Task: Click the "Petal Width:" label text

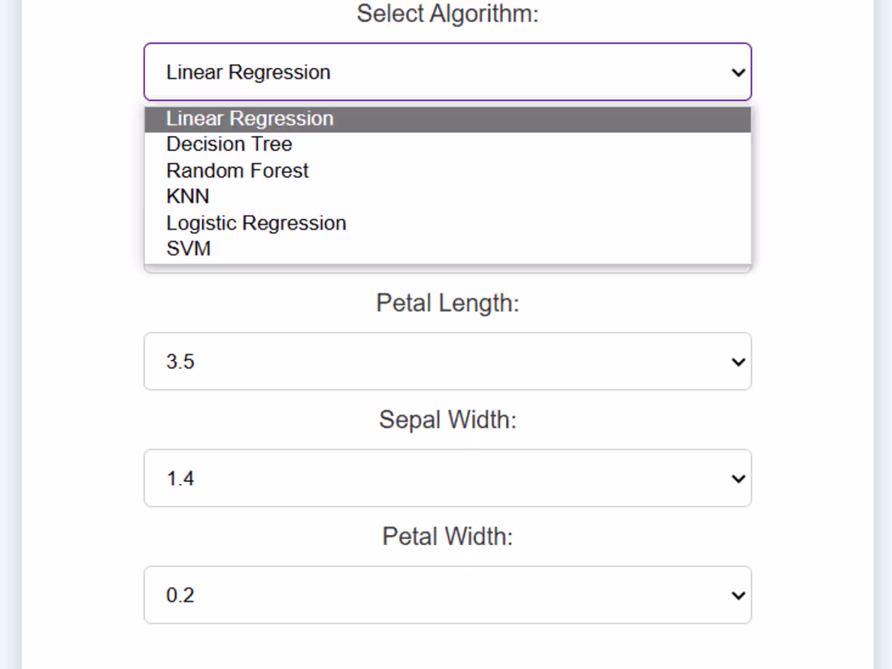Action: pos(448,537)
